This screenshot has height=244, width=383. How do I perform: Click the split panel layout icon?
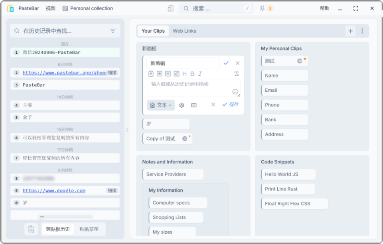point(170,8)
